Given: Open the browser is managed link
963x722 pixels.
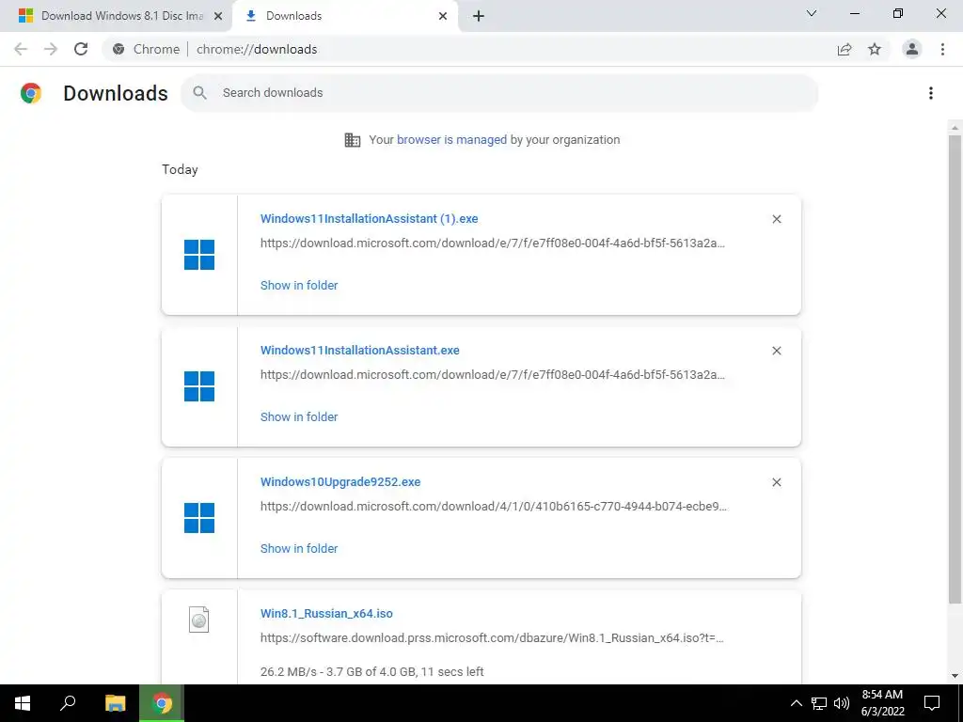Looking at the screenshot, I should click(451, 140).
